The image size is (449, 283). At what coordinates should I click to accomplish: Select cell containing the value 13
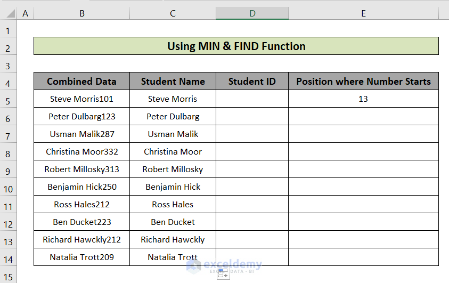point(363,99)
